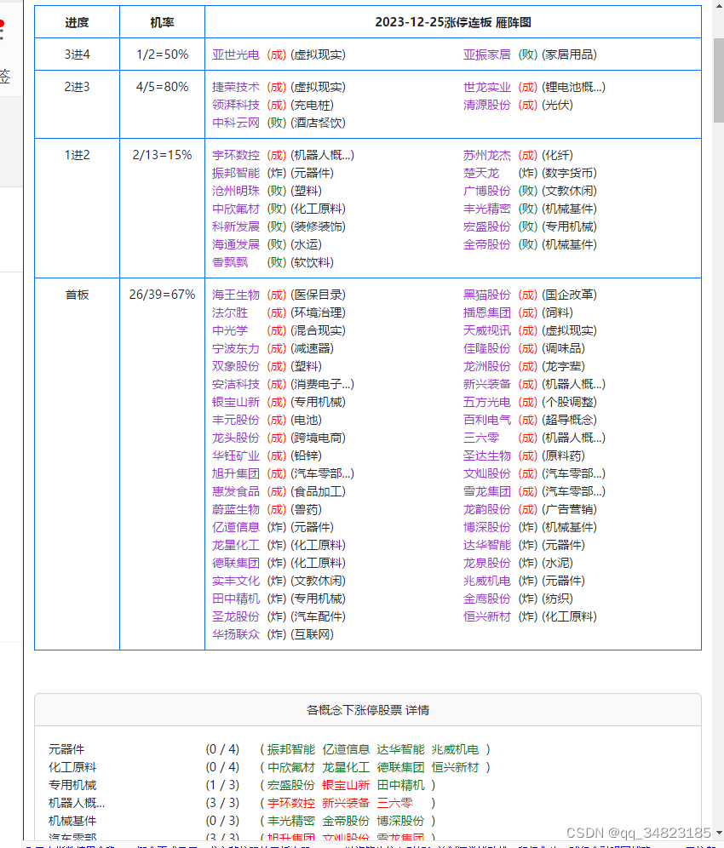This screenshot has height=848, width=724.
Task: Open the 领湃科技 stock link
Action: click(235, 105)
